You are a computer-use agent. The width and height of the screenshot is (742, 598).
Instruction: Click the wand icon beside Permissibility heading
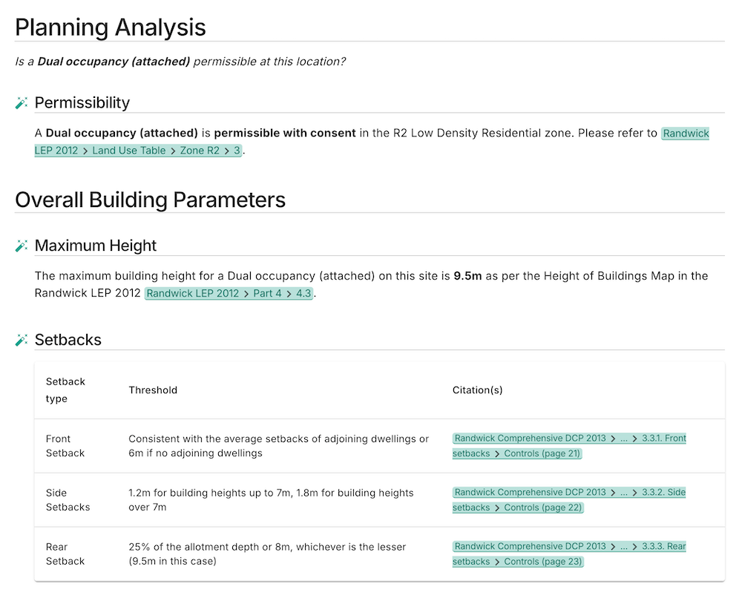[21, 102]
